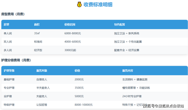
Task: Select the 基础护理 row label
Action: click(9, 79)
